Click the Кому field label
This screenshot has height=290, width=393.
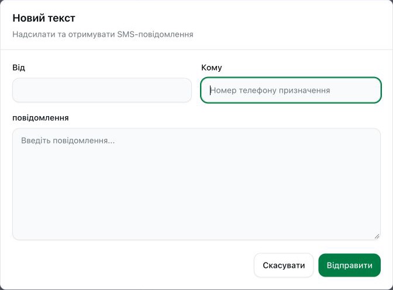[212, 68]
